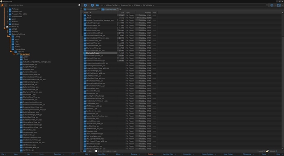Click the Move button

pyautogui.click(x=119, y=154)
